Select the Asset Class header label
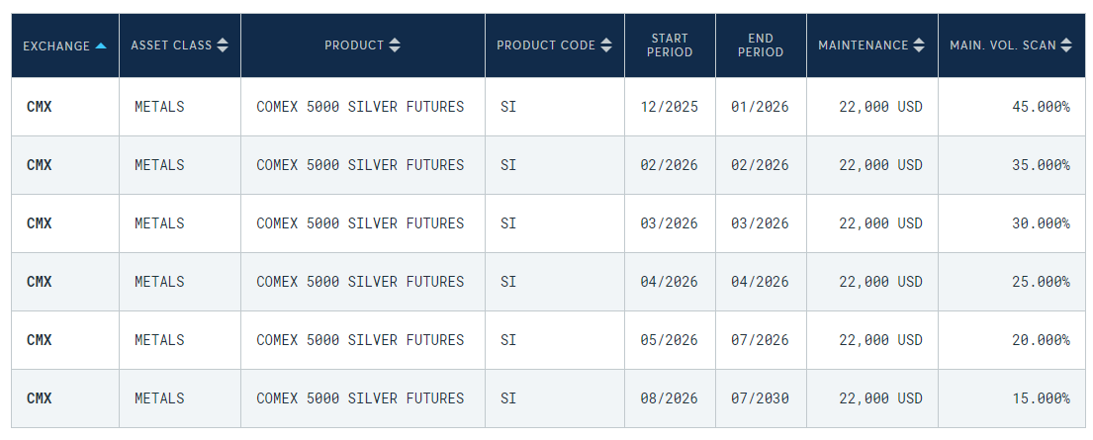The width and height of the screenshot is (1093, 440). [171, 45]
